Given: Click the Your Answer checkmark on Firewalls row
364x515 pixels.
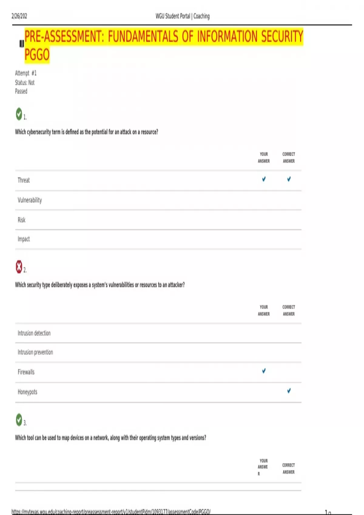Looking at the screenshot, I should pyautogui.click(x=264, y=371).
